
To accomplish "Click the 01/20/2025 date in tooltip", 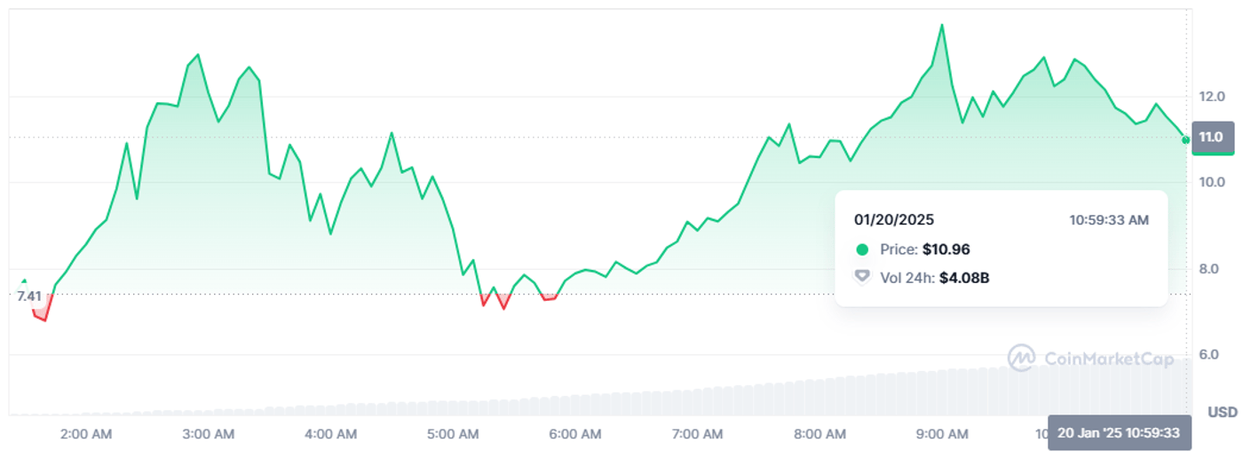I will coord(894,219).
